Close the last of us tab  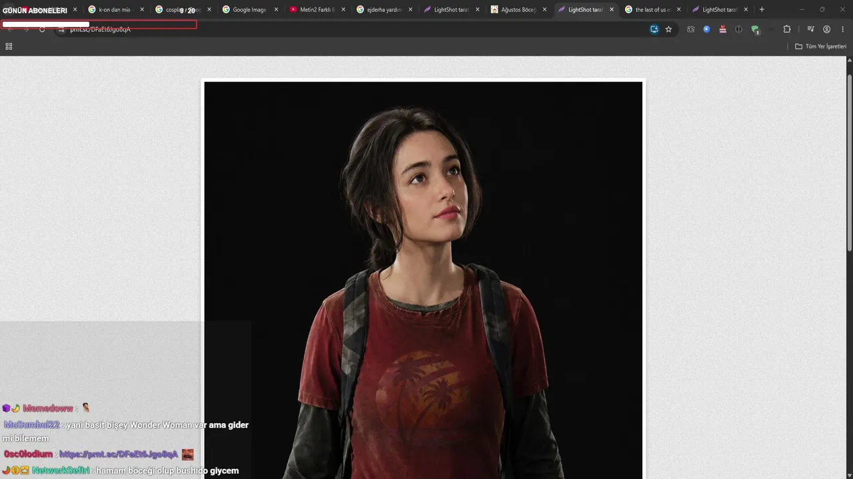click(x=679, y=10)
